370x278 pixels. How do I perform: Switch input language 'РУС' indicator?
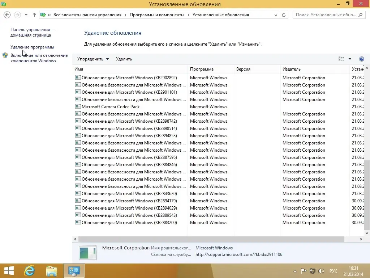[334, 271]
